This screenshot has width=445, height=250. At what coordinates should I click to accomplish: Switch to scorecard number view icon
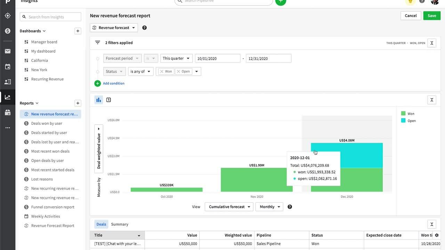click(108, 100)
